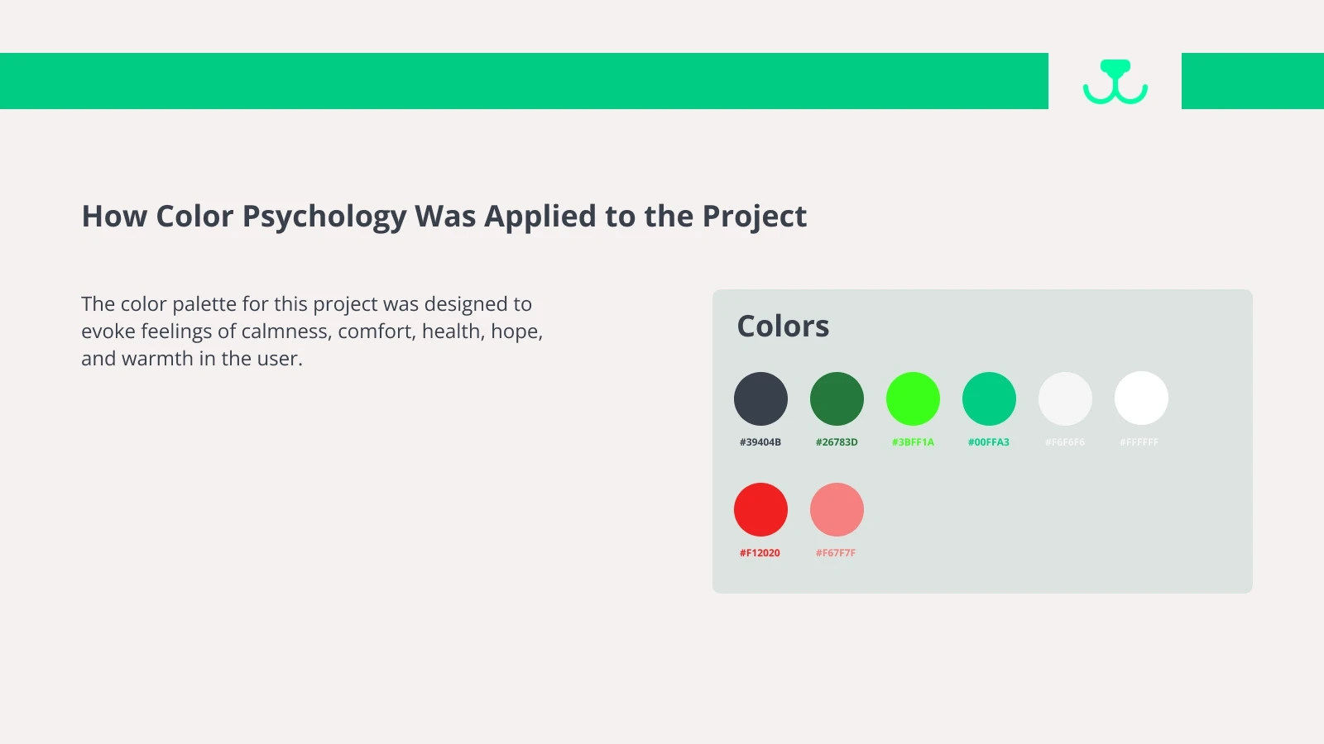Screen dimensions: 1324x744
Task: Select the dark slate #39404B swatch
Action: pyautogui.click(x=760, y=398)
